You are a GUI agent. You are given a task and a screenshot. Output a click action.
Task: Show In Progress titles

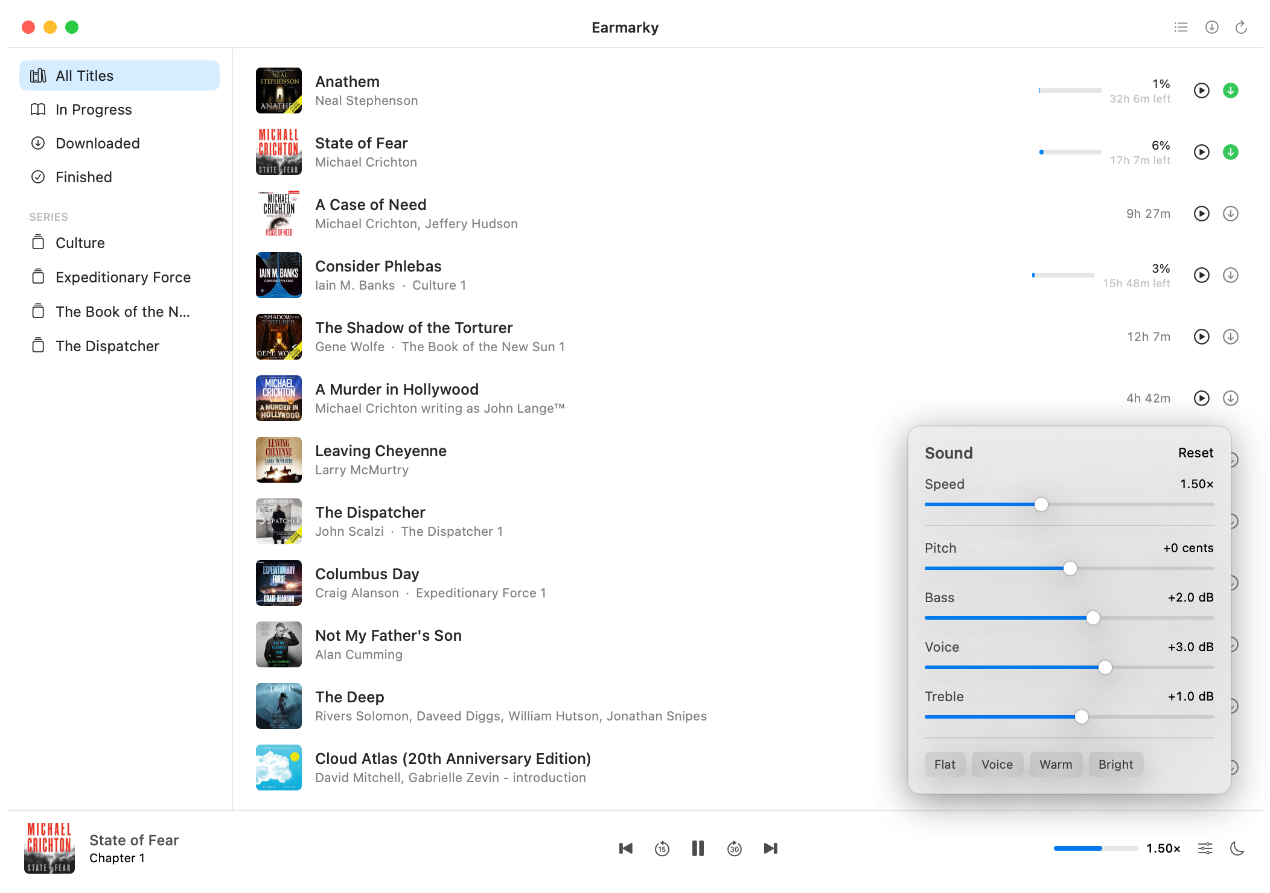[x=120, y=109]
